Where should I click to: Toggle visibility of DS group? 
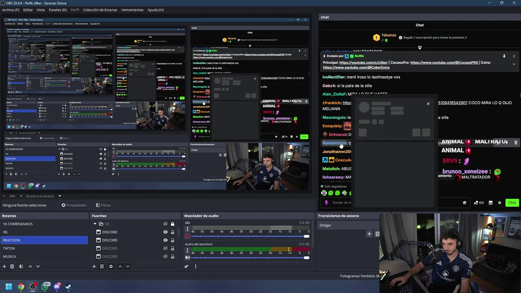tap(165, 224)
